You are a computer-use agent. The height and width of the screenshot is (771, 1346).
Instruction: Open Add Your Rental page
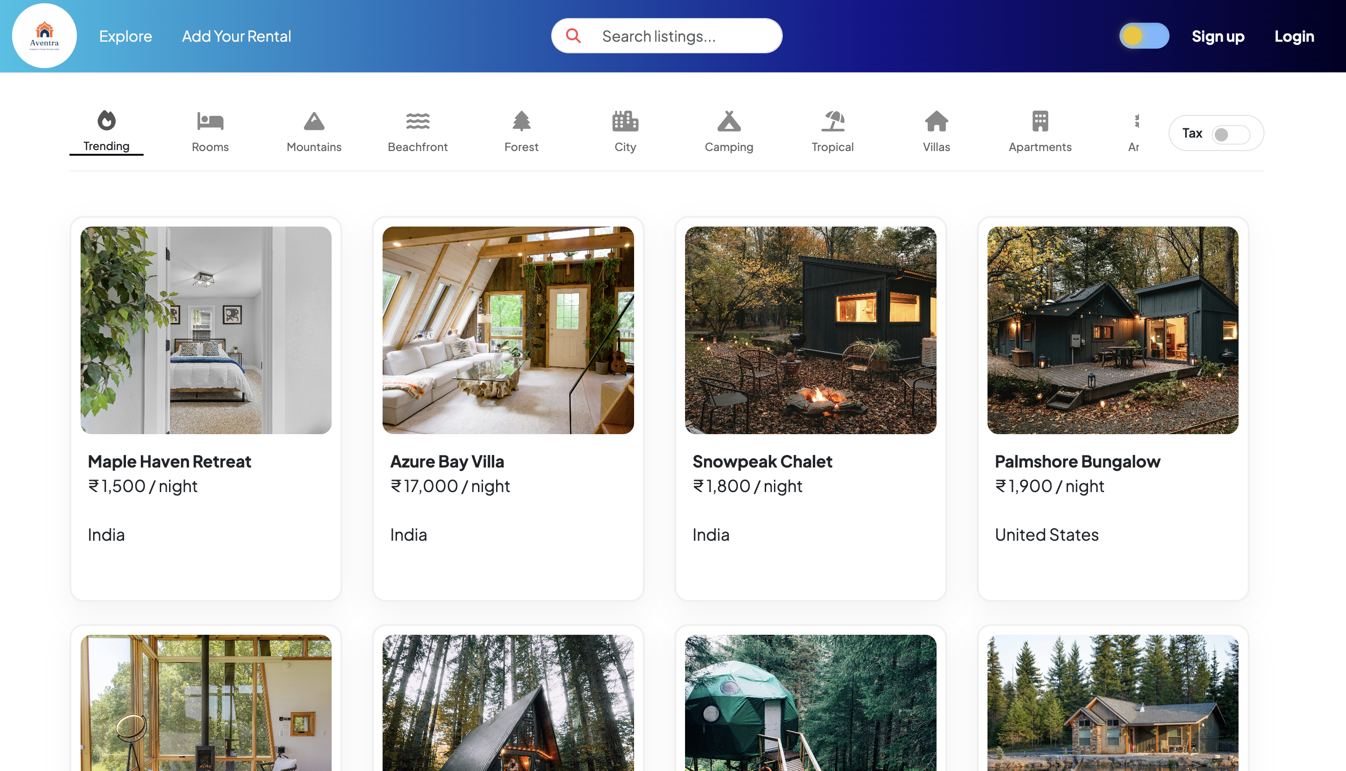[236, 36]
